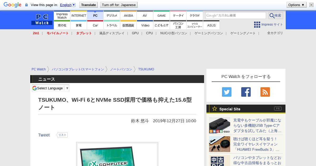The height and width of the screenshot is (166, 316).
Task: Open the 全カテゴリ link
Action: (275, 33)
